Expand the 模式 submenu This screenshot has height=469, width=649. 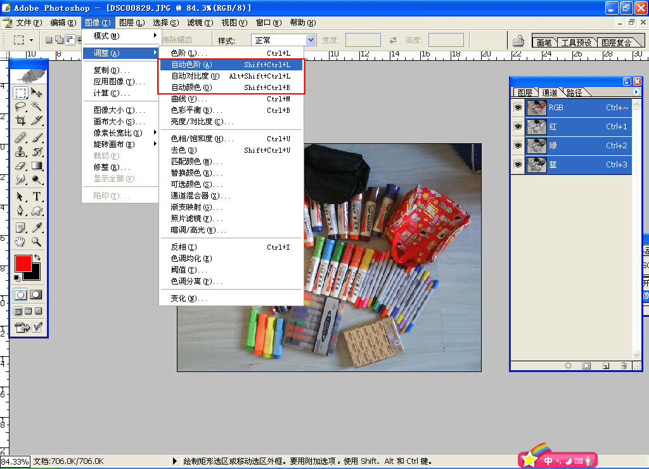click(120, 36)
